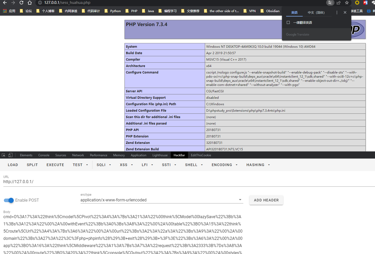This screenshot has width=375, height=254.
Task: Bookmark this page with the star icon
Action: 347,3
